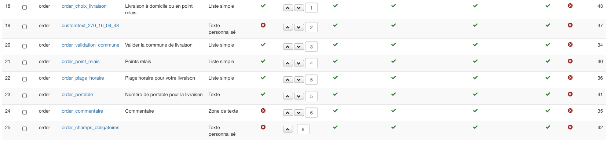Move order_commentaire up with arrow button

pyautogui.click(x=288, y=113)
